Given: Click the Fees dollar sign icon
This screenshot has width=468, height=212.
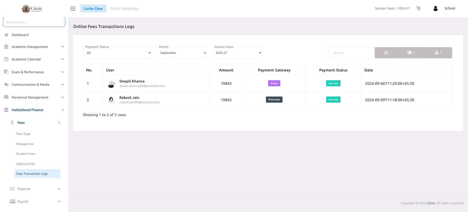Looking at the screenshot, I should (12, 122).
